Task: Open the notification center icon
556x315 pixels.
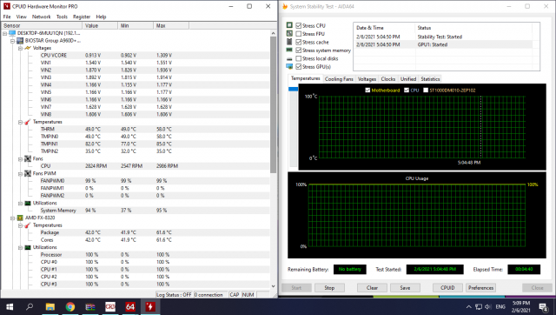Action: (543, 307)
